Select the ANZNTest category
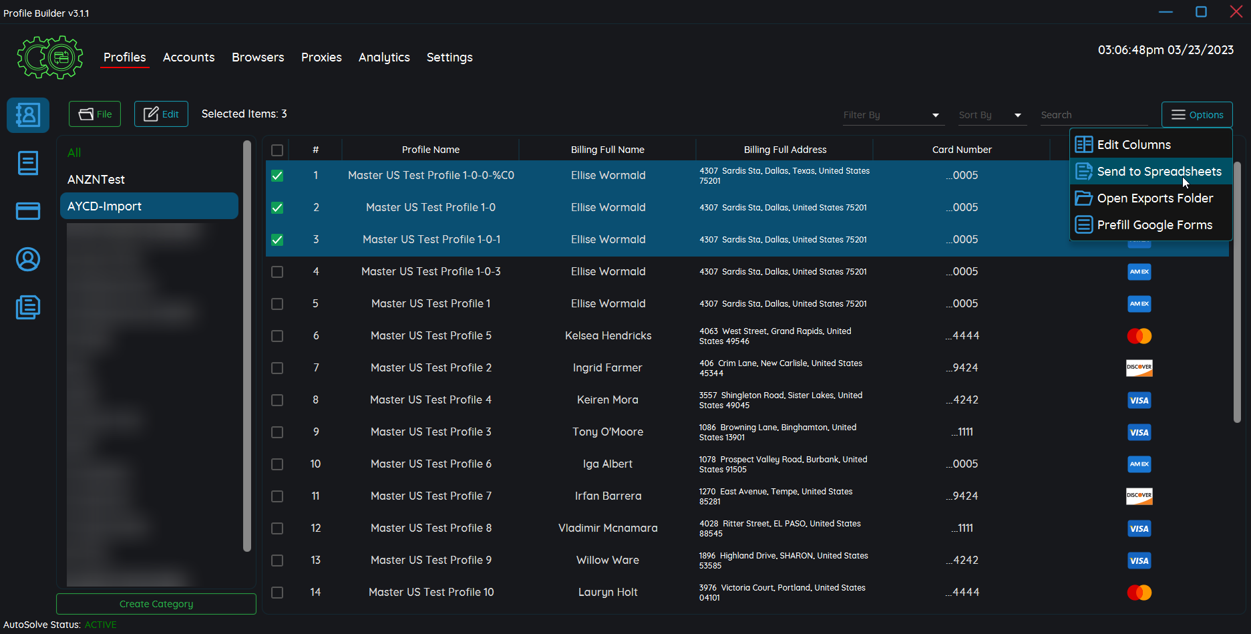The image size is (1251, 634). coord(150,179)
